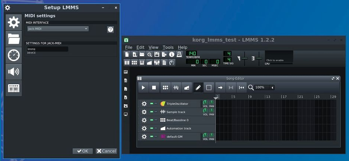Open Audio settings speaker tab in Setup
The width and height of the screenshot is (349, 161).
(14, 72)
